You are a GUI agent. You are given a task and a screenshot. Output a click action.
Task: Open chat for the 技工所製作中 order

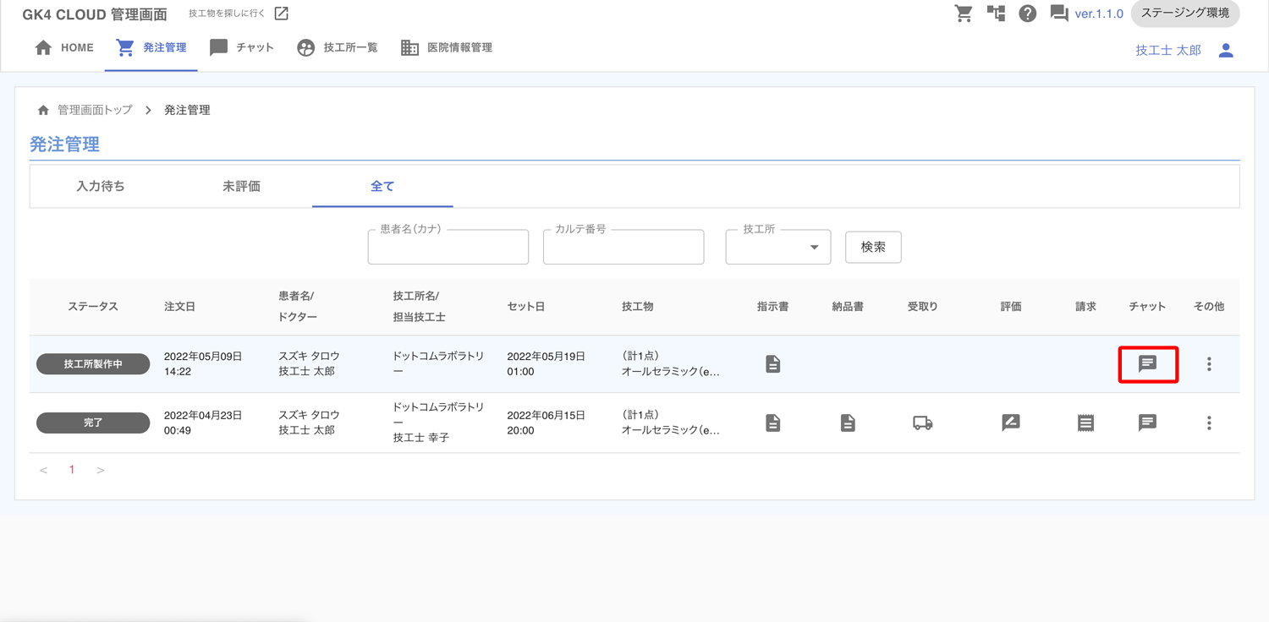point(1147,364)
